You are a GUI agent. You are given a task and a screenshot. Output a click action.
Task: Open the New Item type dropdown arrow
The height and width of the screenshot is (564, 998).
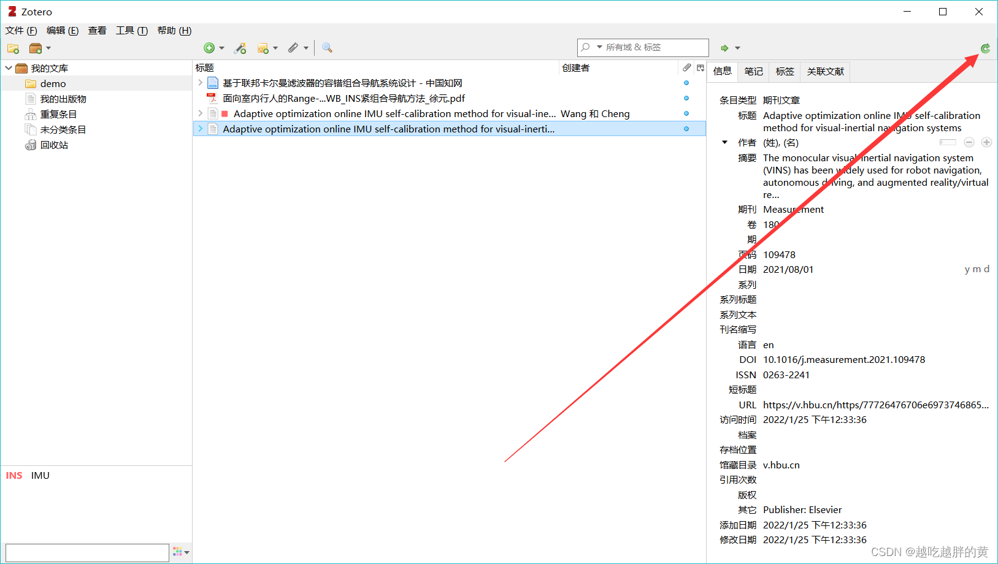pyautogui.click(x=221, y=48)
